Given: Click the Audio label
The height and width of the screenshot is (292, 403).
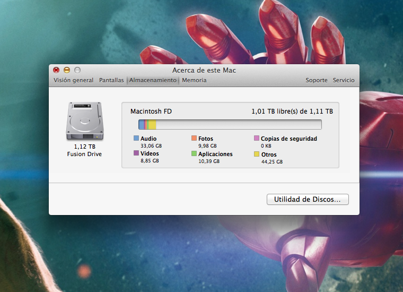Looking at the screenshot, I should [148, 139].
